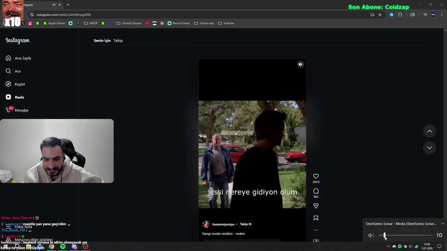Open the X (Twitter) bookmark icon
This screenshot has height=251, width=447.
click(x=23, y=23)
